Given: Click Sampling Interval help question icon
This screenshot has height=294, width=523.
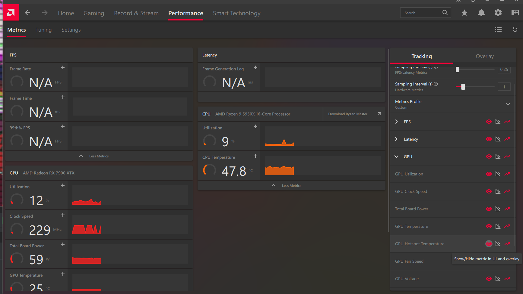Looking at the screenshot, I should click(x=436, y=84).
